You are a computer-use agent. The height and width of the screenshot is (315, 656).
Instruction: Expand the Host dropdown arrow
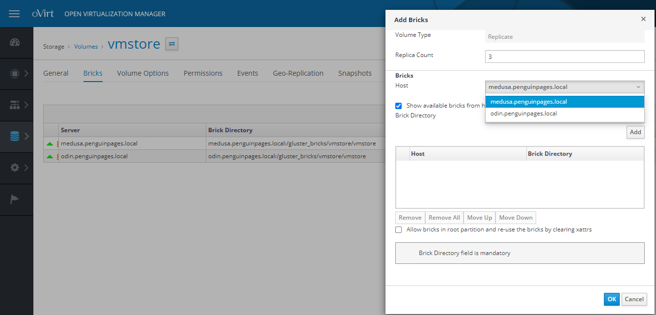click(638, 87)
